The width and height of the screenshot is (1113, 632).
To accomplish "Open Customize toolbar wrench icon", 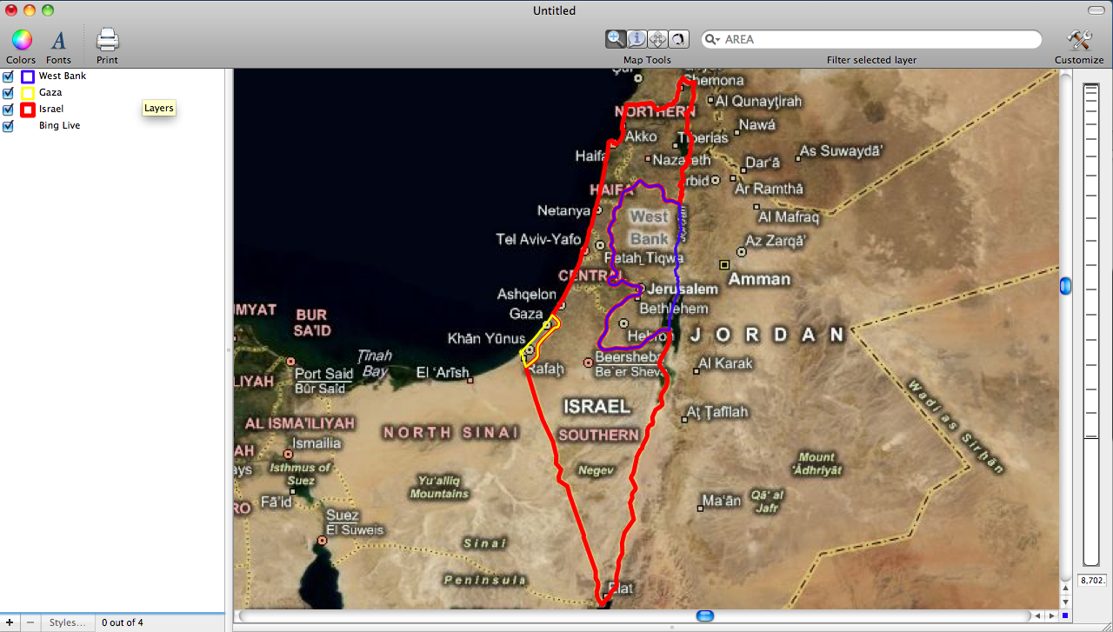I will point(1079,40).
